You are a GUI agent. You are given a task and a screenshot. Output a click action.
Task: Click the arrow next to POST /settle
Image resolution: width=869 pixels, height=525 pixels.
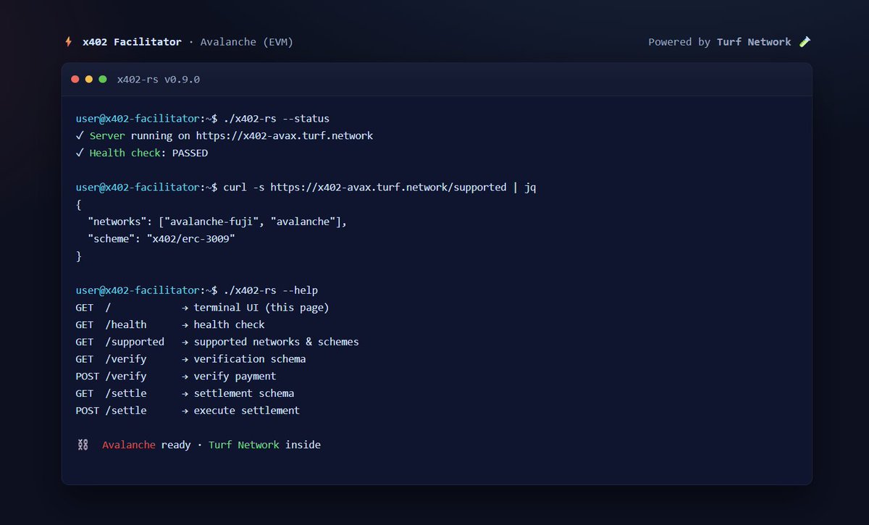coord(185,411)
